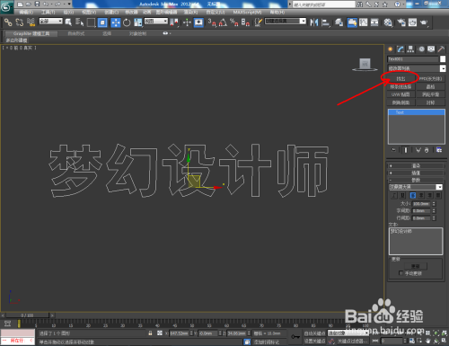Click the object color swatch beside Text001
Image resolution: width=449 pixels, height=346 pixels.
pos(443,59)
